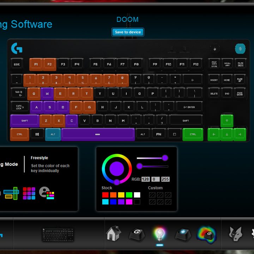Image resolution: width=254 pixels, height=254 pixels.
Task: Select the FN key
Action: [x=159, y=134]
